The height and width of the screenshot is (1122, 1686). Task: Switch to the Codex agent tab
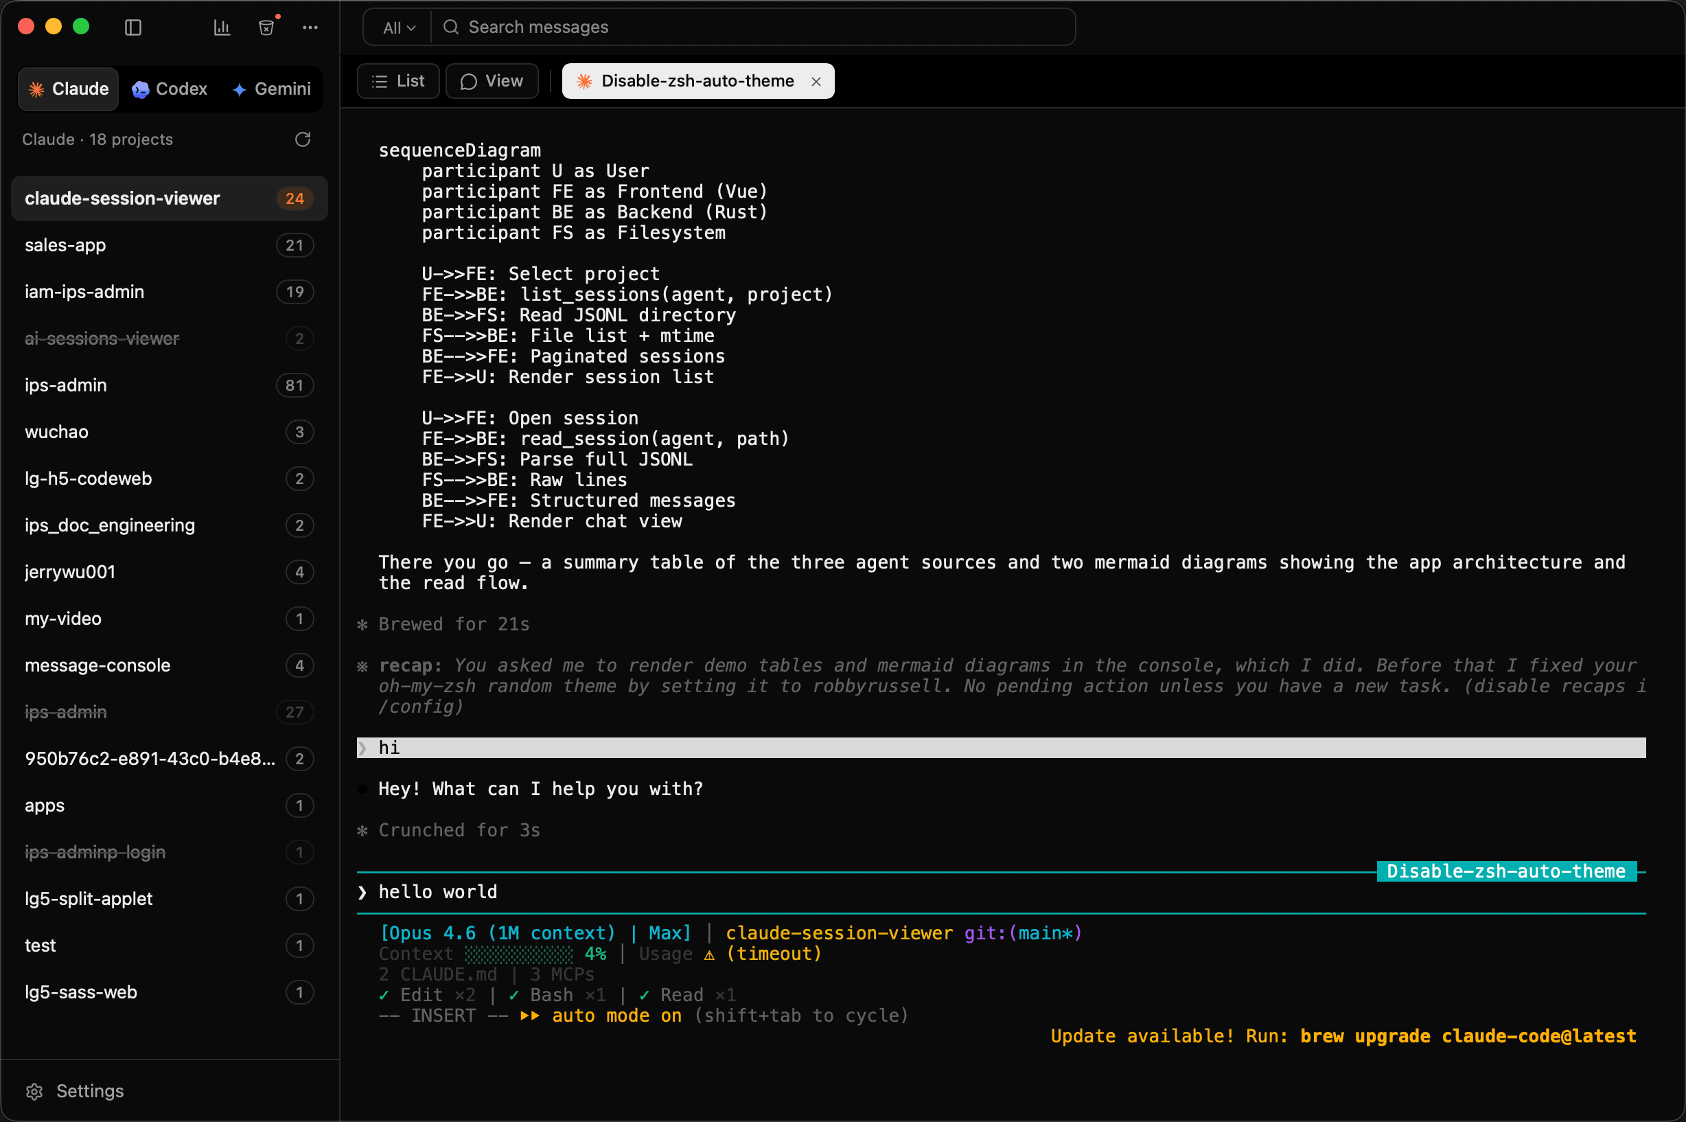[170, 89]
